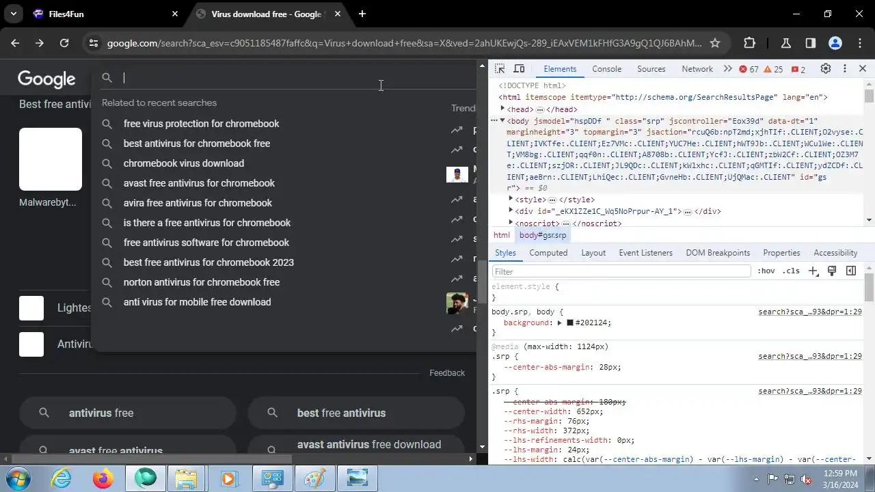Open a new browser tab
The height and width of the screenshot is (492, 875).
[x=362, y=14]
